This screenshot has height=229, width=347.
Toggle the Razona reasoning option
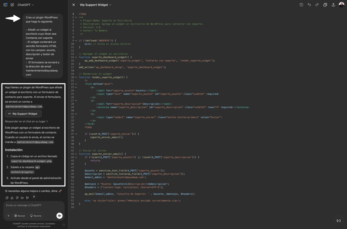tap(36, 216)
